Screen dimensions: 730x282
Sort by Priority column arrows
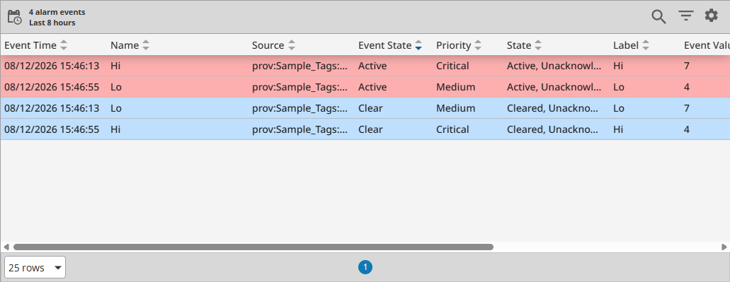pyautogui.click(x=478, y=45)
